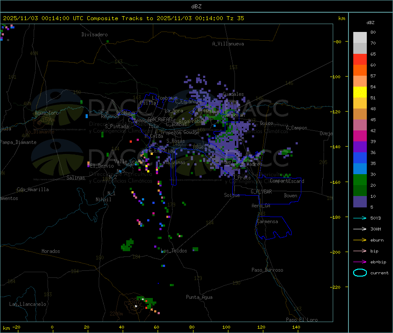393x333 pixels.
Task: Click the cyan 'current' ellipse legend symbol
Action: 360,273
